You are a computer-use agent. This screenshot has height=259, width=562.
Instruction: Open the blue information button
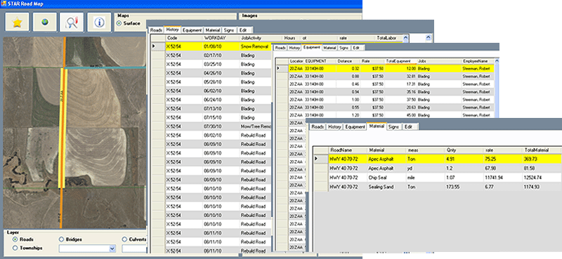click(x=99, y=22)
